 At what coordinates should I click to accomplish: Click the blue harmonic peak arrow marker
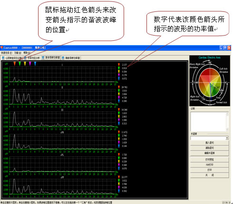tap(35, 64)
